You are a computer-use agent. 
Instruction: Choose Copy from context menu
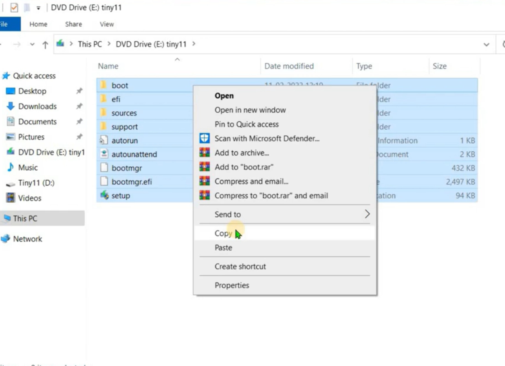tap(285, 233)
